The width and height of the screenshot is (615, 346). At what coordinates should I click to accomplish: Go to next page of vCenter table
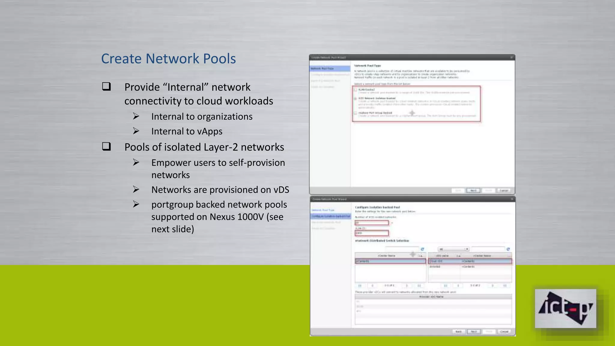[407, 286]
